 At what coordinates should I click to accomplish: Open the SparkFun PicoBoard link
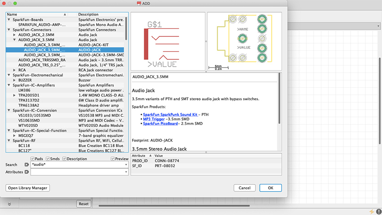point(160,124)
